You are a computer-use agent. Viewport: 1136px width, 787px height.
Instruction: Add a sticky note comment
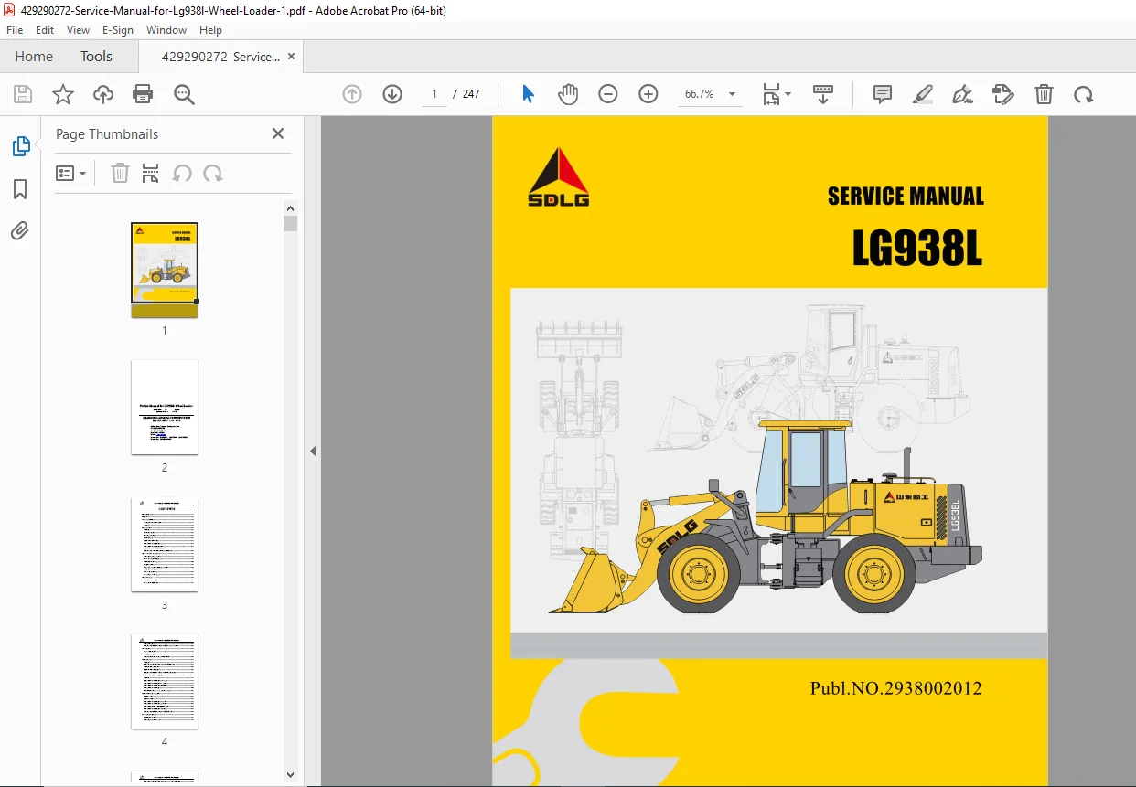coord(883,94)
